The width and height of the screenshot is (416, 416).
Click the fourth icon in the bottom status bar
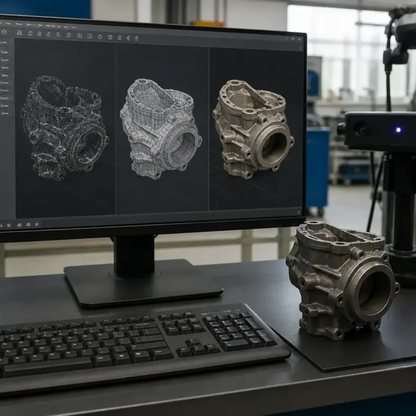point(28,225)
